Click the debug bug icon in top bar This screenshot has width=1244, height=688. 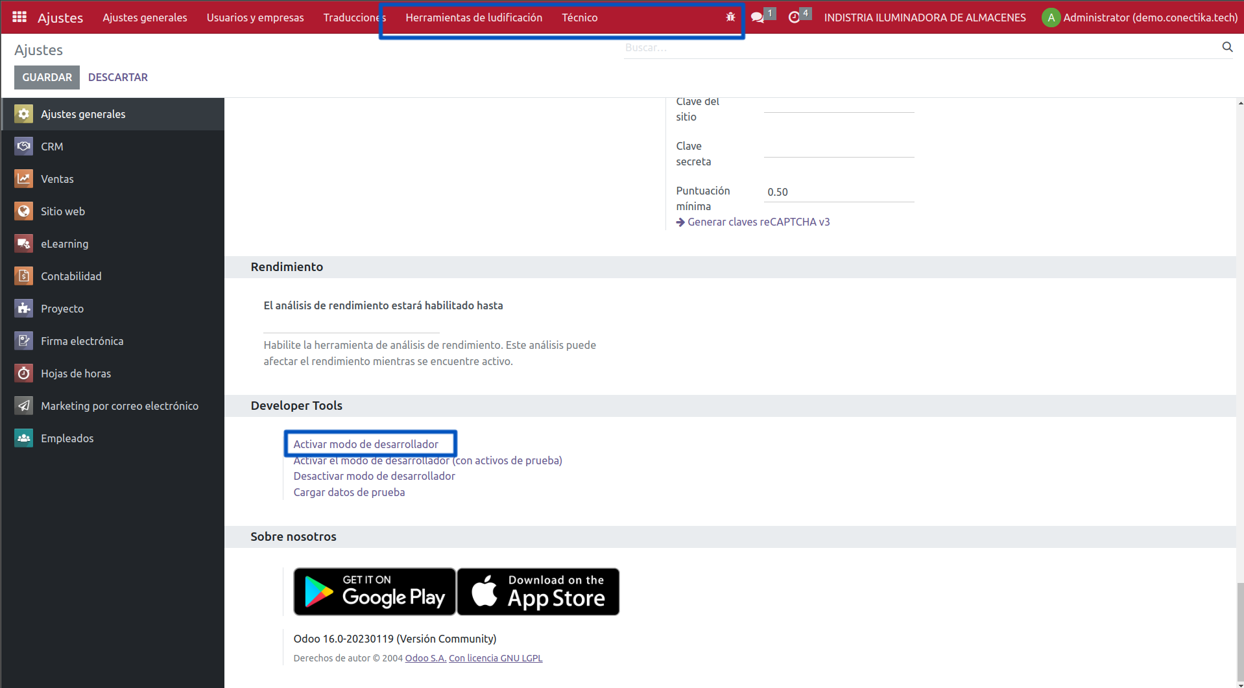[730, 18]
